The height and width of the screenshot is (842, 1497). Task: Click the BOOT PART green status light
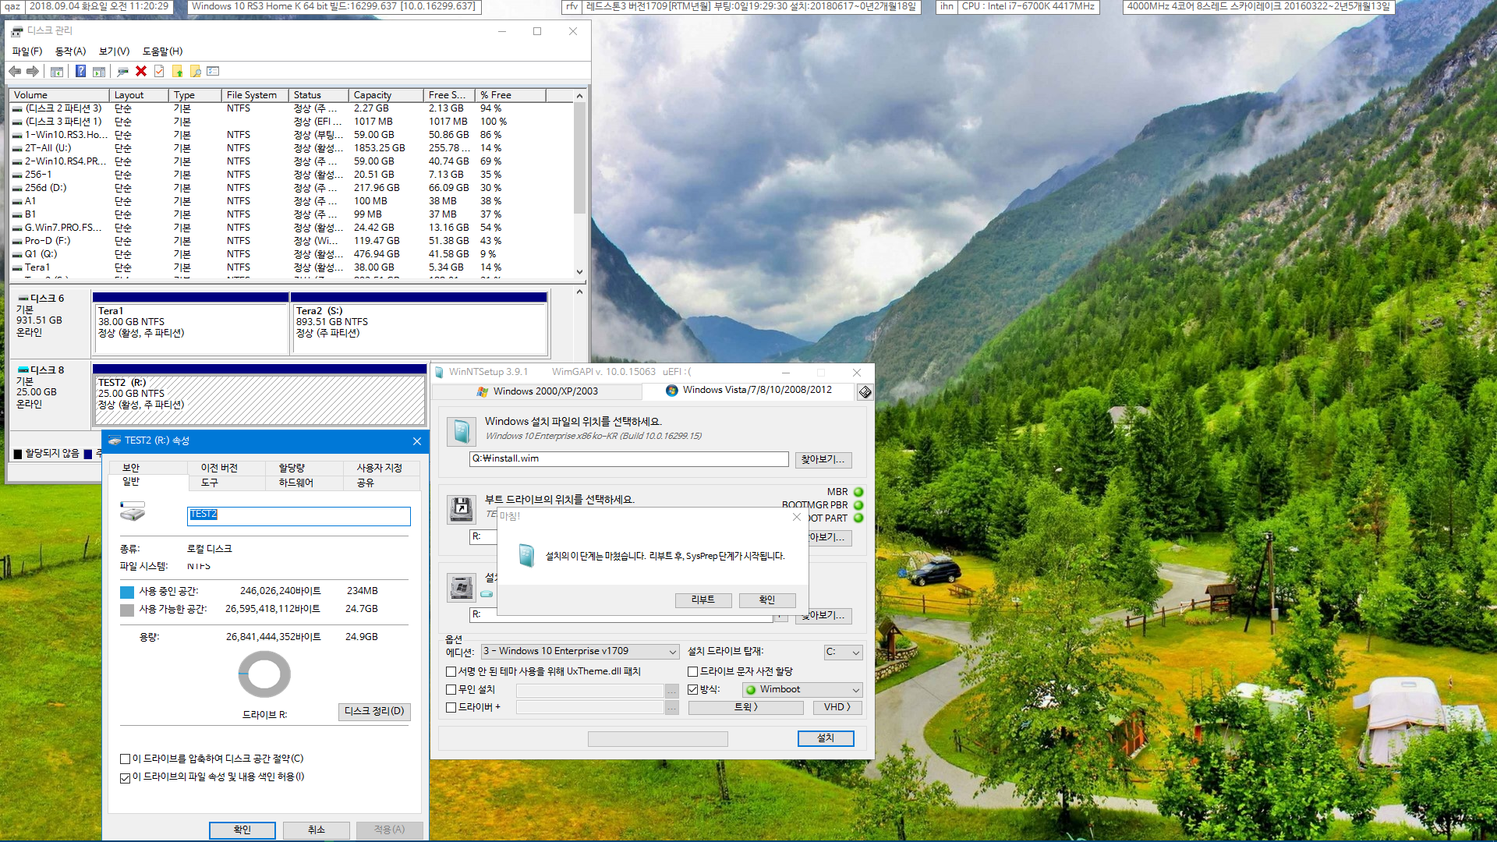[x=858, y=518]
